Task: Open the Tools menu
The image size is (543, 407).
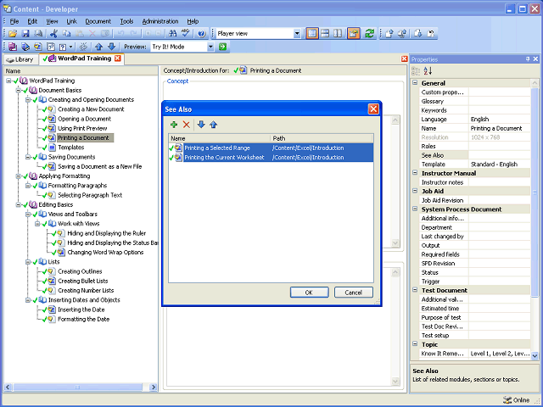Action: 126,21
